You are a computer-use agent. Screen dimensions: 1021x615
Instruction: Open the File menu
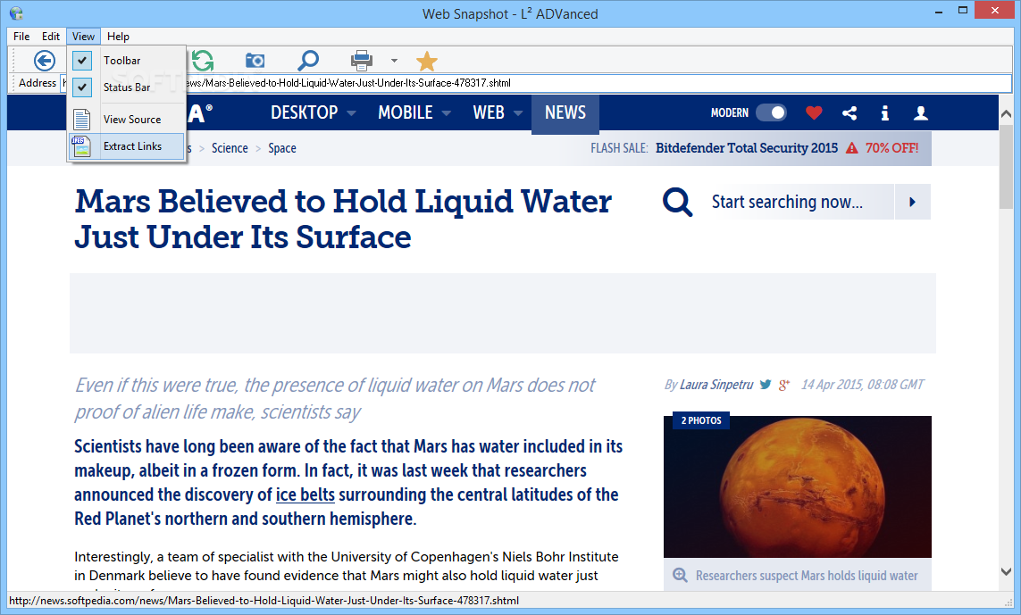(x=21, y=37)
